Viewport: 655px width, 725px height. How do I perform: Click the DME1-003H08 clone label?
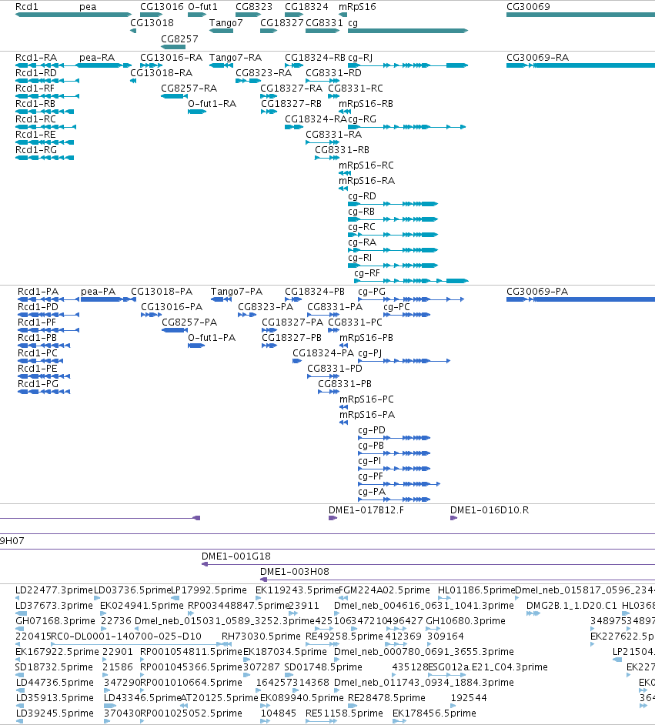pyautogui.click(x=295, y=572)
